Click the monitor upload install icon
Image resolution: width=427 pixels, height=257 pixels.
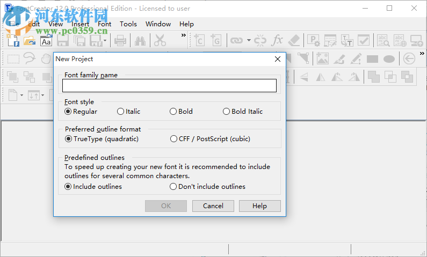[x=417, y=41]
